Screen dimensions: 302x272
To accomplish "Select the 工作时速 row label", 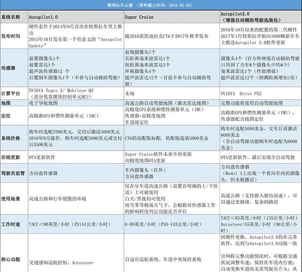I will coord(11,225).
